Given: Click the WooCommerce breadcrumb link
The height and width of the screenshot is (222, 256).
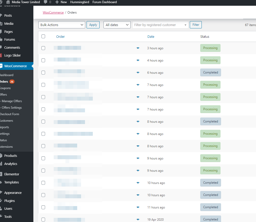Looking at the screenshot, I should (x=53, y=13).
